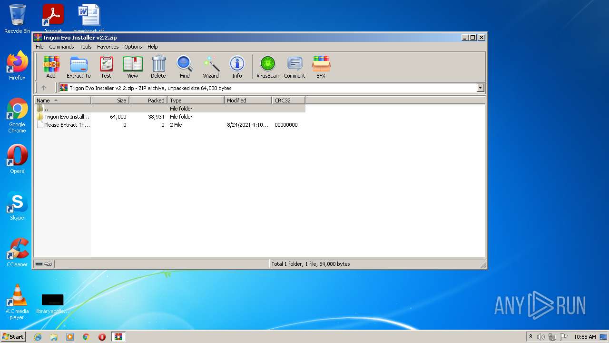
Task: Open Windows Explorer folder in taskbar
Action: pos(54,337)
